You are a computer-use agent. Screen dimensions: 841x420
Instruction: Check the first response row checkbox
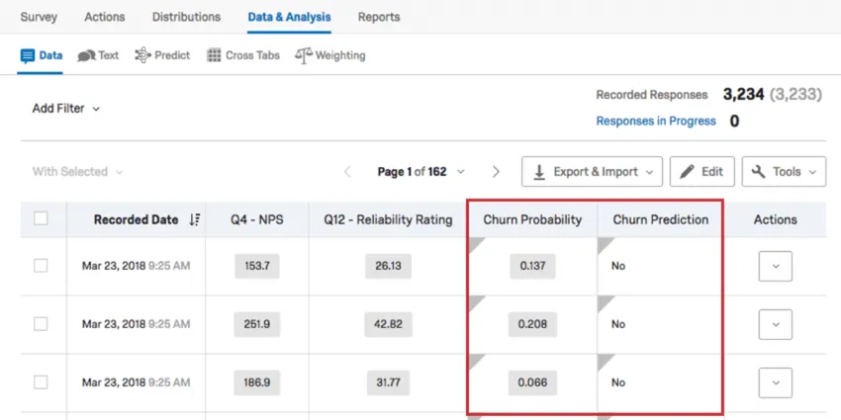(41, 266)
